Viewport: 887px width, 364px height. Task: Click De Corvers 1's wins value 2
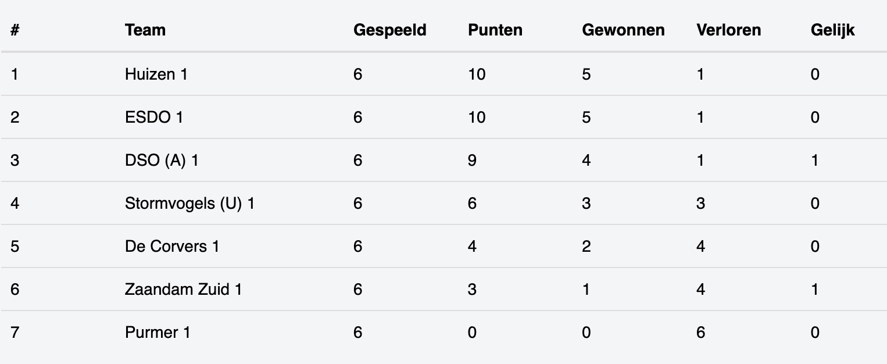[586, 247]
